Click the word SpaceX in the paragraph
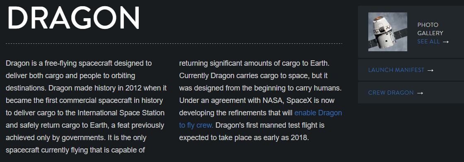Screen dimensions: 464x162 (299, 100)
